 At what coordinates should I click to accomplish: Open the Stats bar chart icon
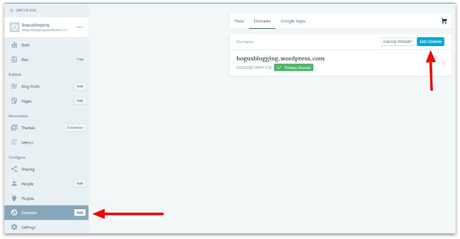click(14, 45)
